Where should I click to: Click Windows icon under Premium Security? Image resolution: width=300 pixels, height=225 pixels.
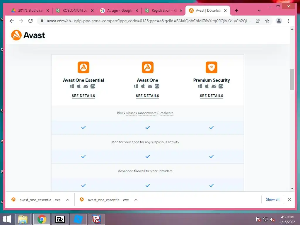200,86
